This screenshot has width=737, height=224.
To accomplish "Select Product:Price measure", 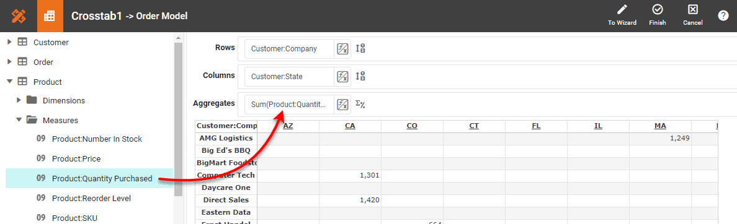I will click(76, 159).
